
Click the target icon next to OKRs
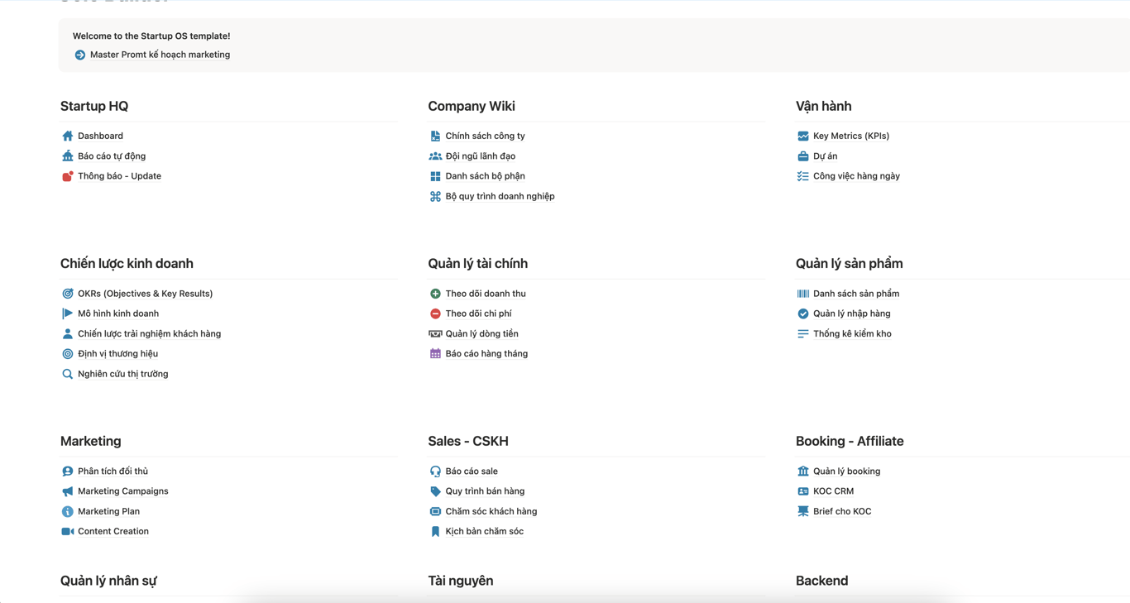[68, 294]
